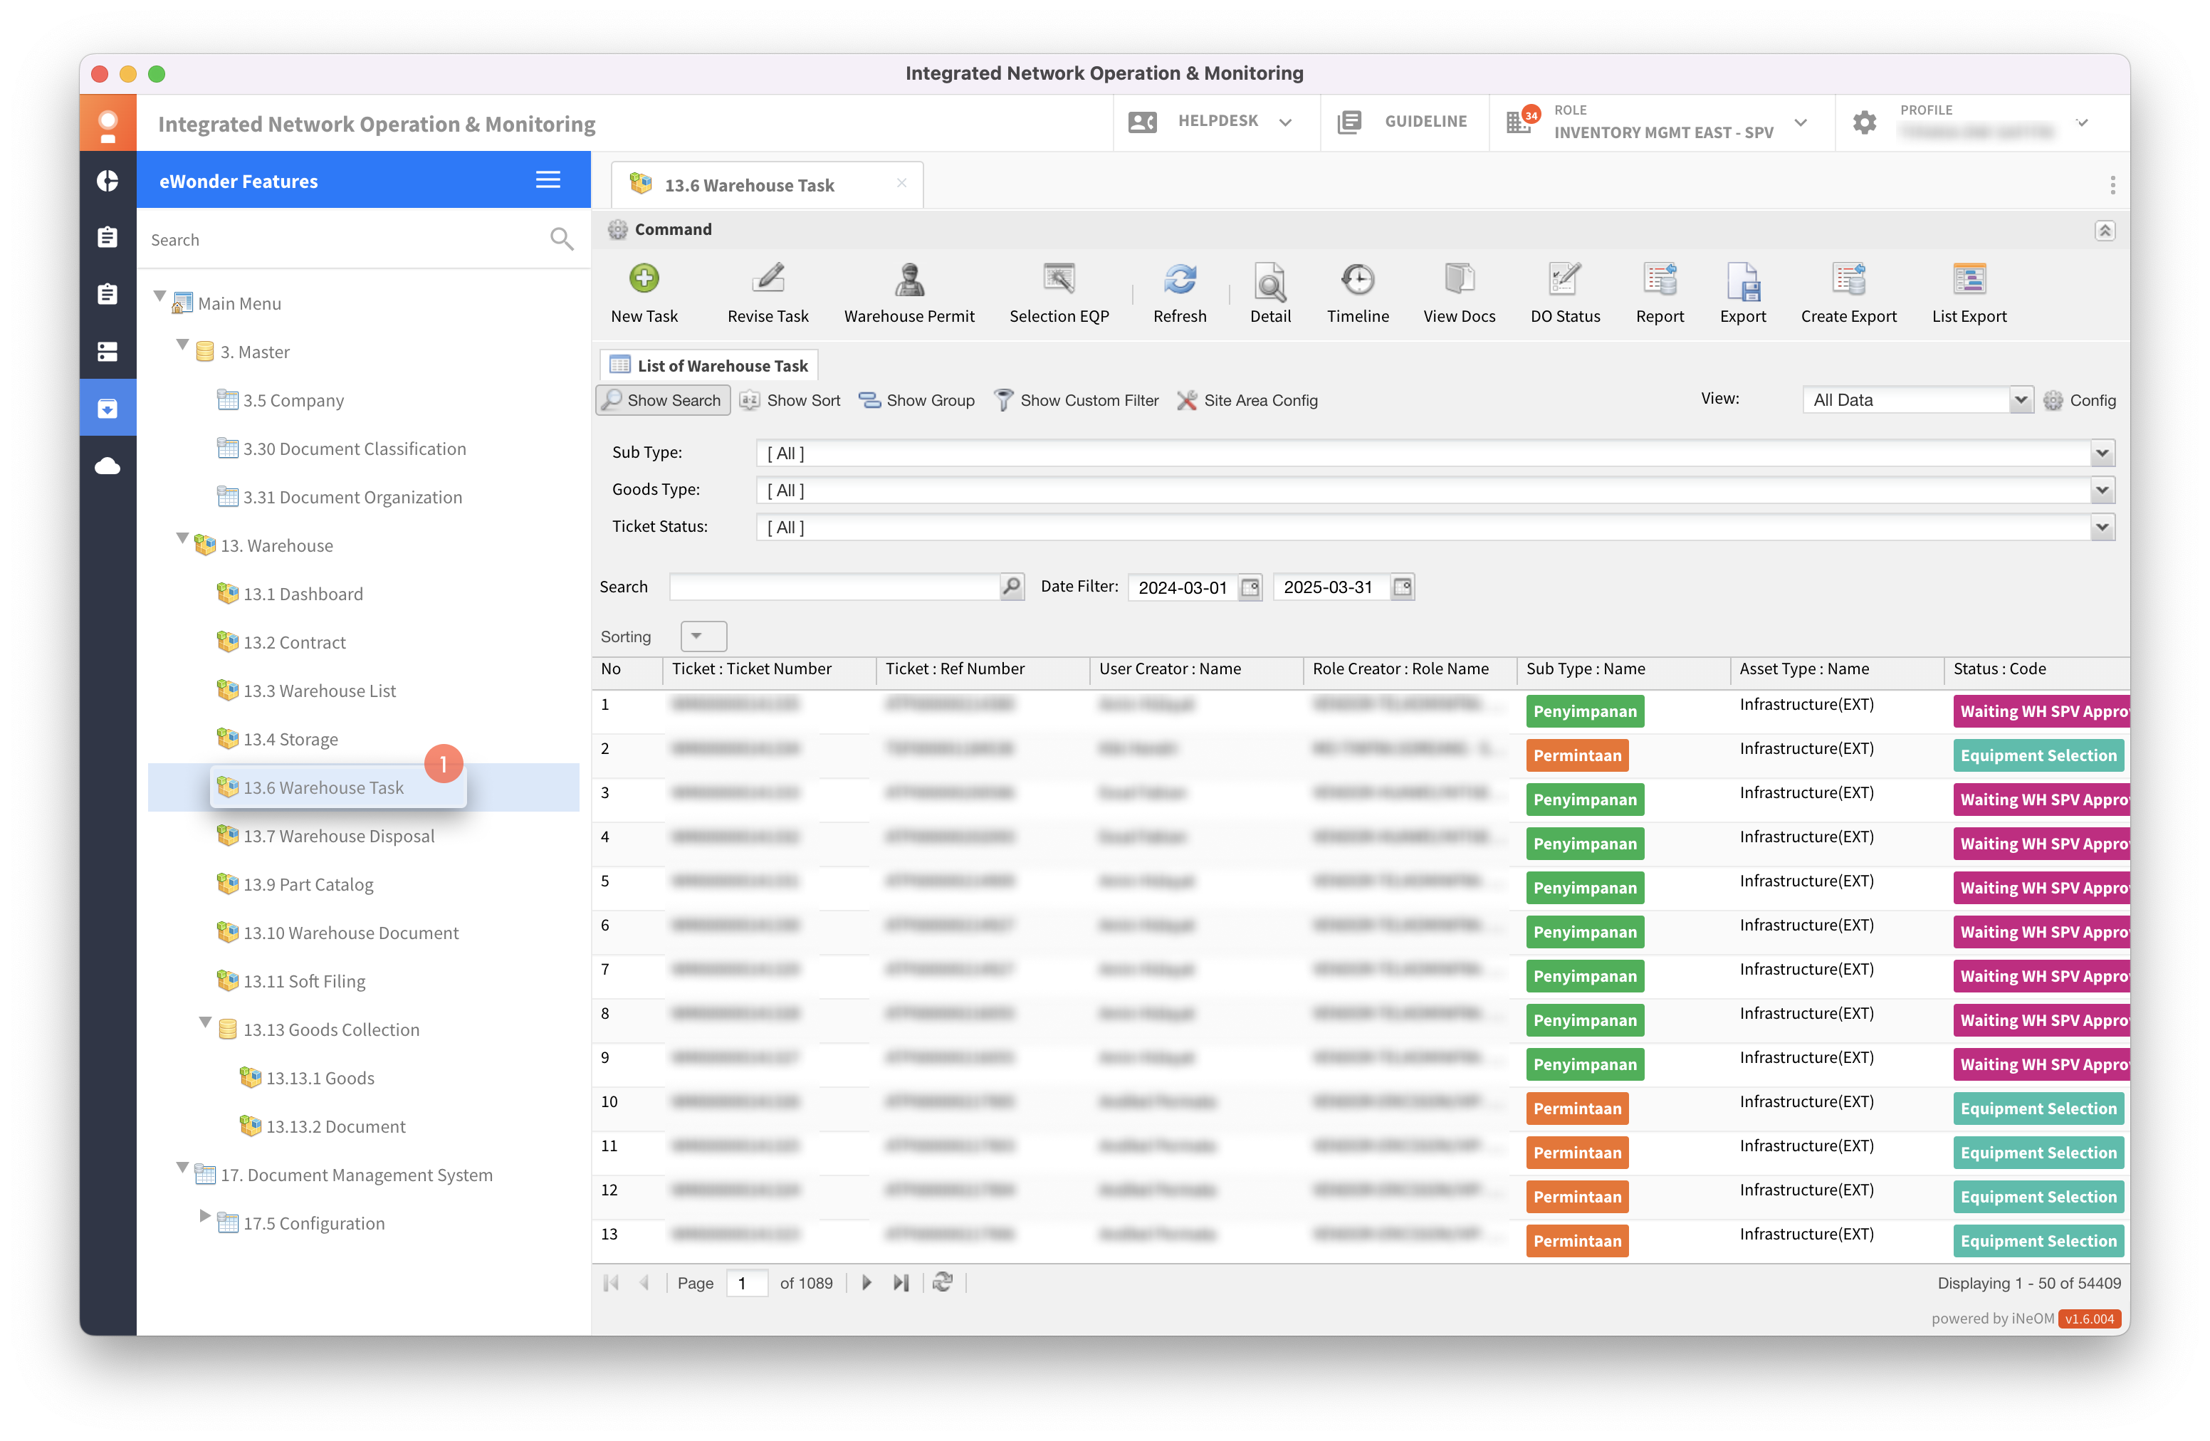Image resolution: width=2210 pixels, height=1441 pixels.
Task: Click the Create Export icon
Action: point(1848,280)
